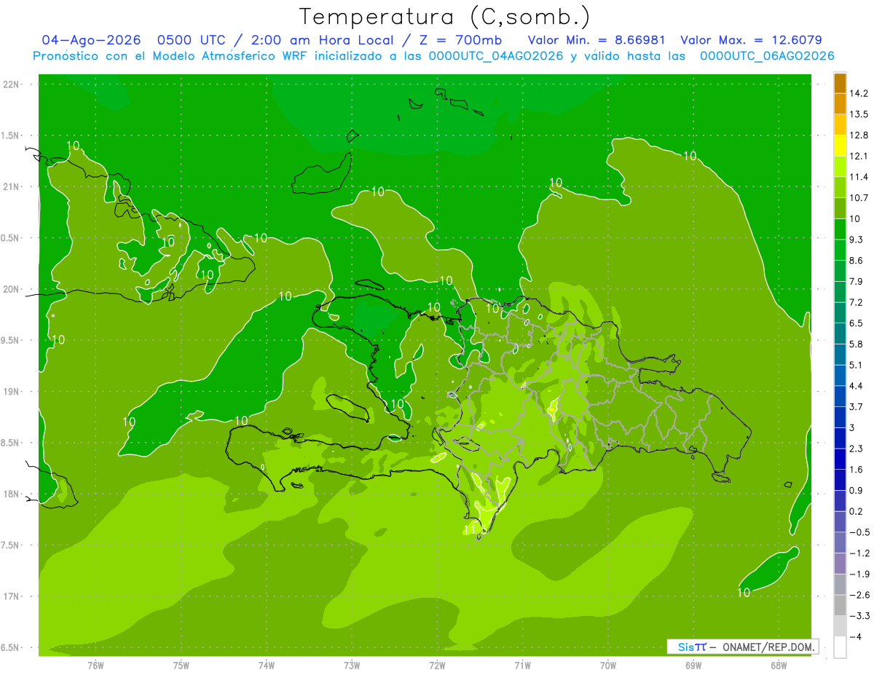Select the light green swatch between 11.4 and 10.7
Viewport: 874px width, 675px height.
click(840, 187)
